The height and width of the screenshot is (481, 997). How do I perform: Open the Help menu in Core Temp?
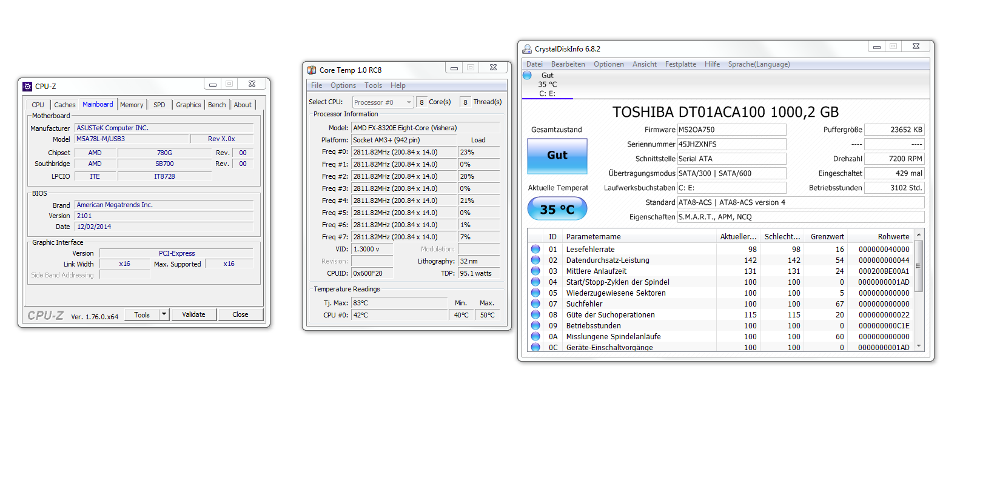(398, 85)
